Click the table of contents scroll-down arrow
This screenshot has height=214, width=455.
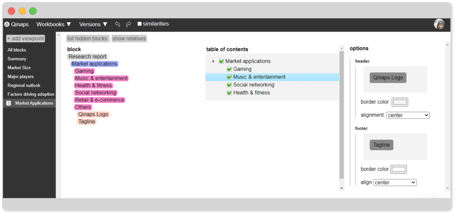(342, 188)
